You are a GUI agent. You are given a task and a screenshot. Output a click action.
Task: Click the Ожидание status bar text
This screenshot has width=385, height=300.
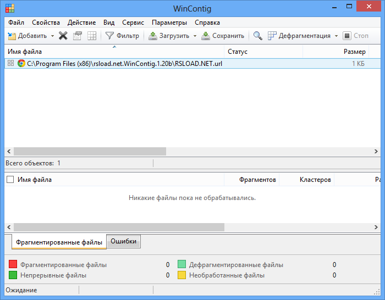click(21, 290)
